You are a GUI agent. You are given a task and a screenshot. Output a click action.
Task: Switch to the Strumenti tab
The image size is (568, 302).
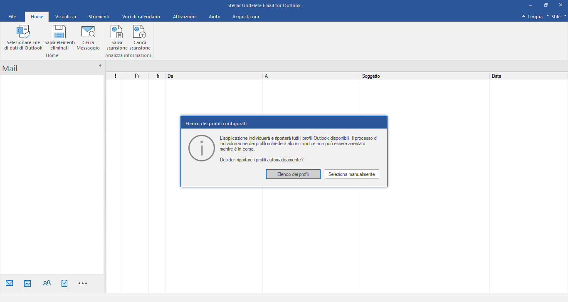pos(99,17)
